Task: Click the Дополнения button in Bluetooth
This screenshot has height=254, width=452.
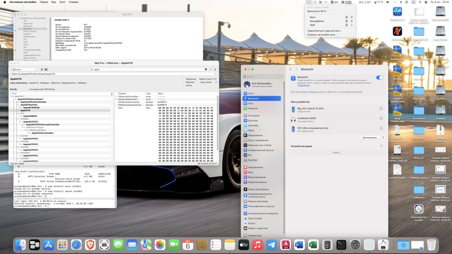Action: (x=371, y=138)
